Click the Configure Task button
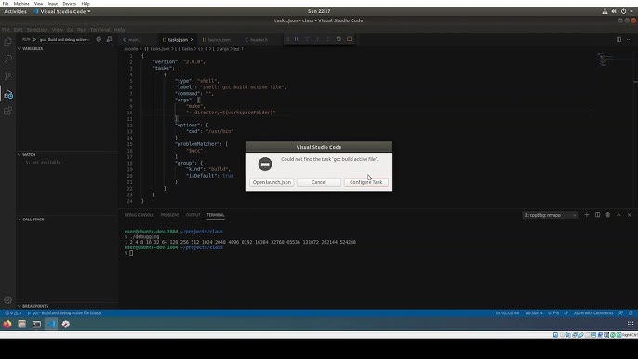The height and width of the screenshot is (359, 638). coord(366,182)
